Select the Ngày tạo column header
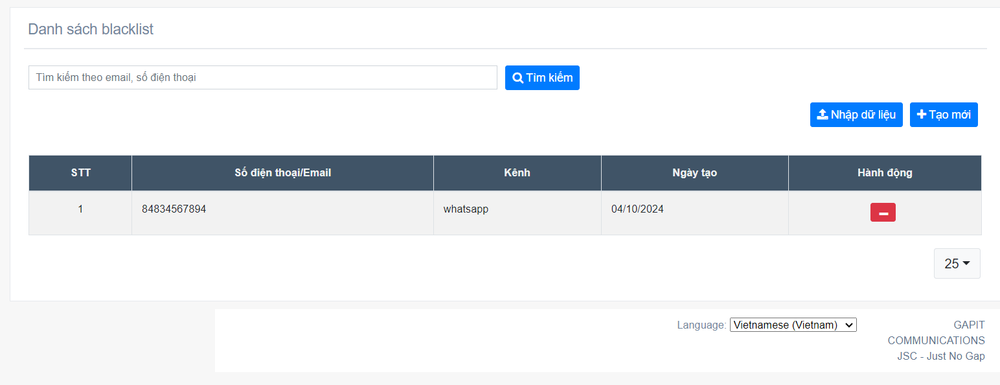1000x385 pixels. pyautogui.click(x=695, y=173)
